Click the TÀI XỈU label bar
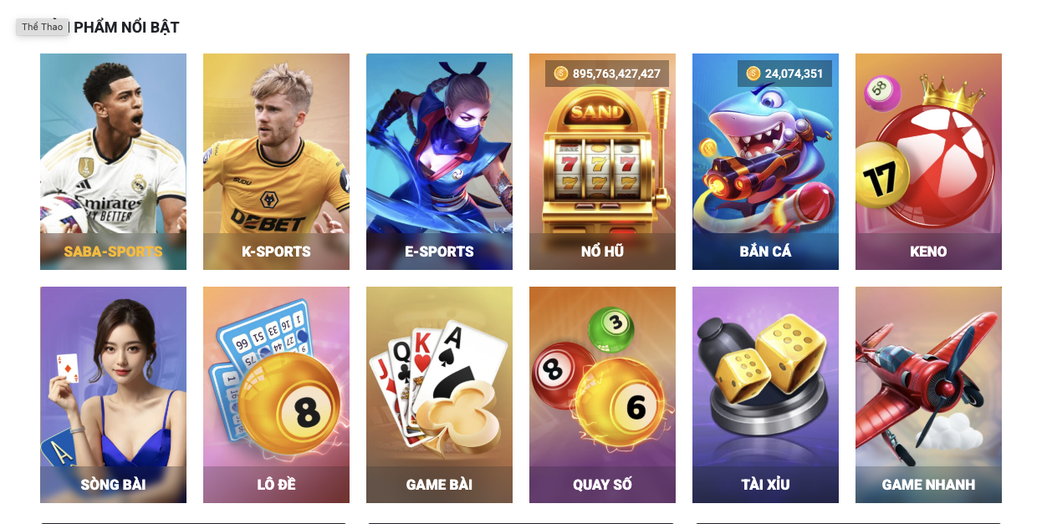 click(x=765, y=485)
